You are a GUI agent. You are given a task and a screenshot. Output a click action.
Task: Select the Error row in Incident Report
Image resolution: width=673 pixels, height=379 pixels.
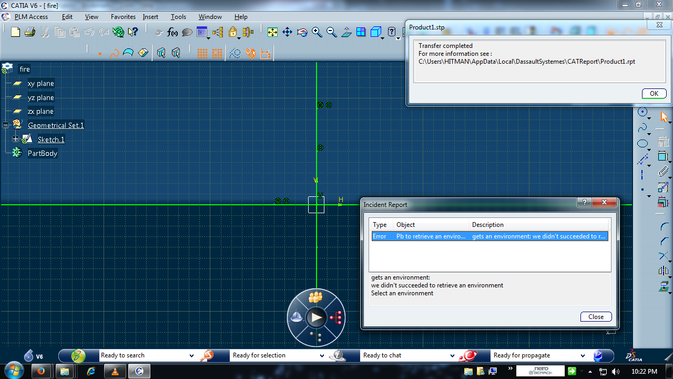click(490, 236)
